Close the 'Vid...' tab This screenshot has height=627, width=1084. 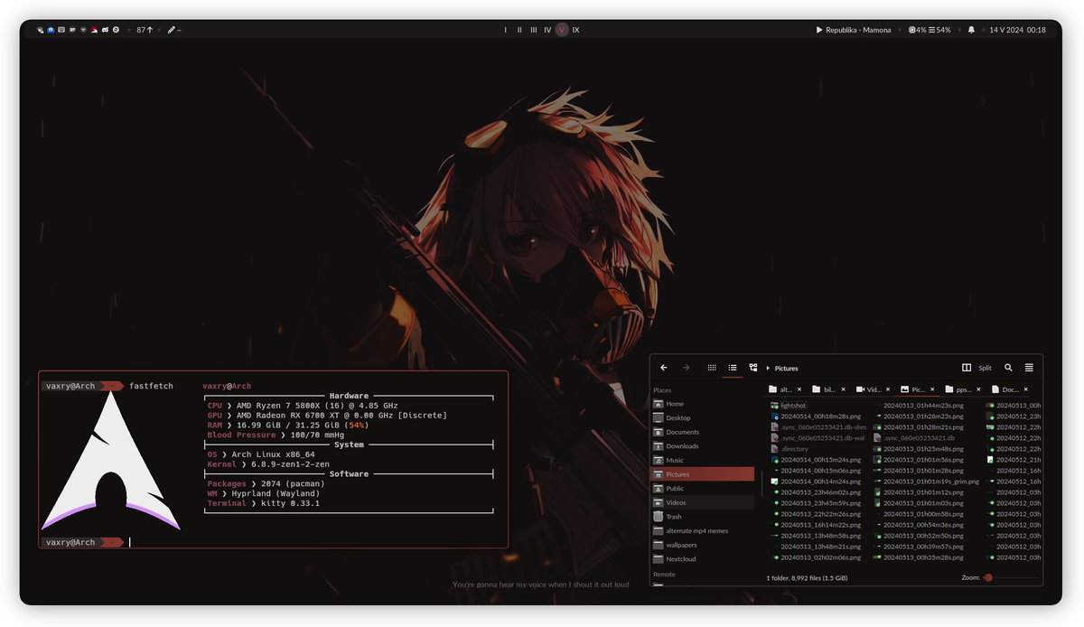point(888,389)
